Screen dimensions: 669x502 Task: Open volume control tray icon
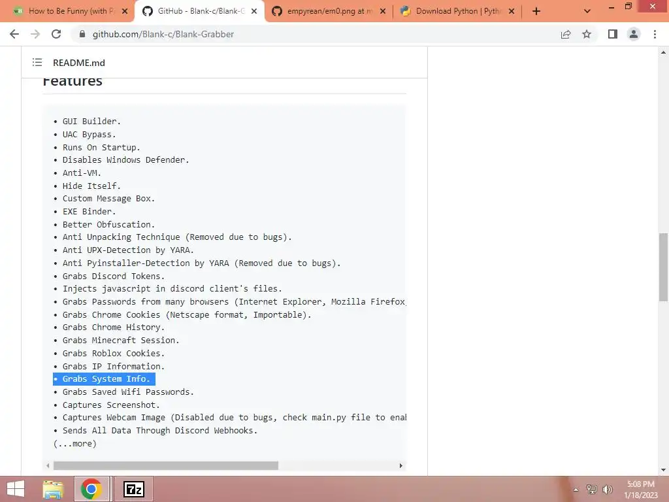pos(608,489)
